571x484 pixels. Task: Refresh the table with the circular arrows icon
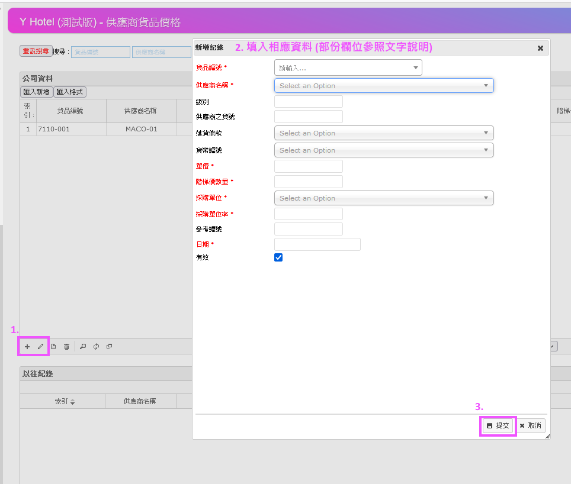pos(96,346)
